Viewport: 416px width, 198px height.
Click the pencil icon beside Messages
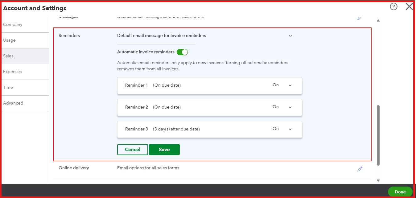(x=359, y=18)
